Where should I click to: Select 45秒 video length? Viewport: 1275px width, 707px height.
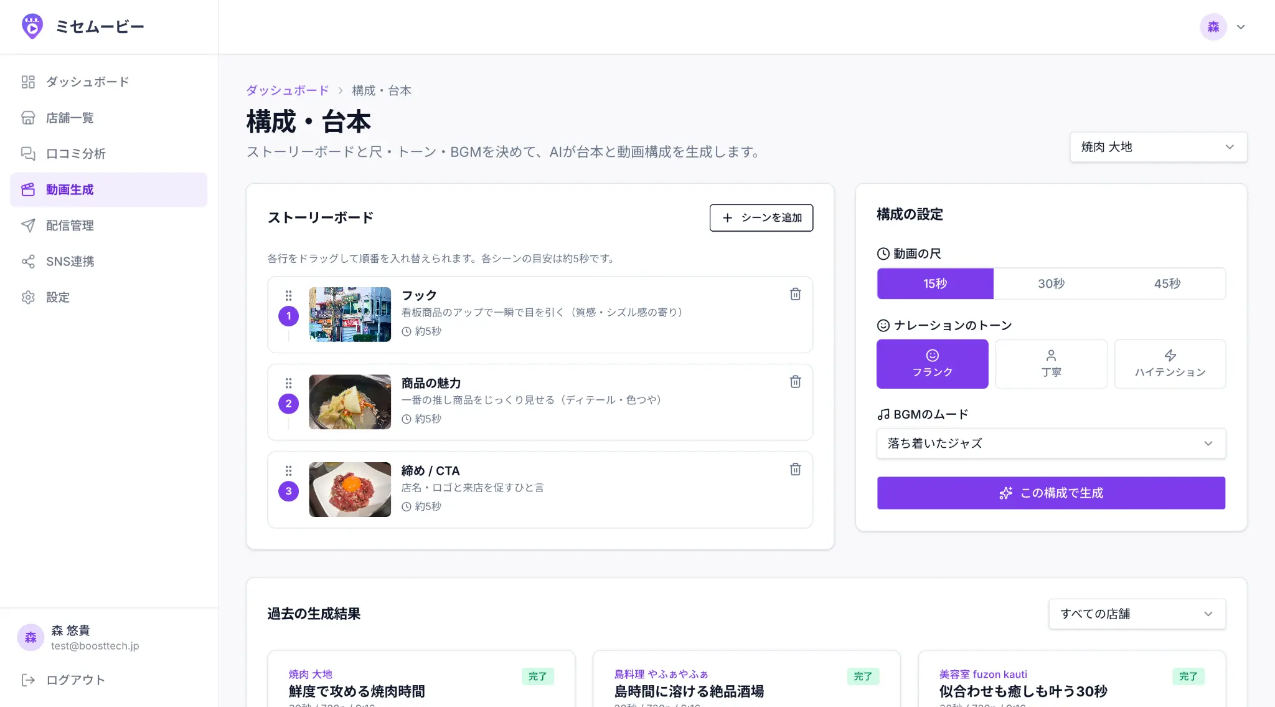click(1167, 283)
